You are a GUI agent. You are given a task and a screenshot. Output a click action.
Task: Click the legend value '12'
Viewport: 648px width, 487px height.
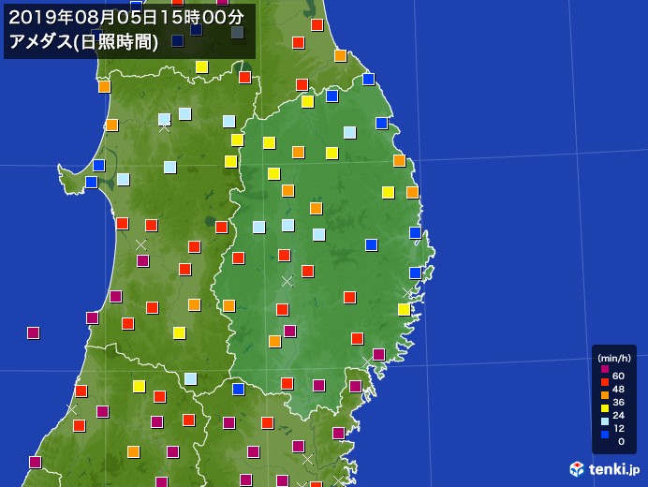pos(618,428)
